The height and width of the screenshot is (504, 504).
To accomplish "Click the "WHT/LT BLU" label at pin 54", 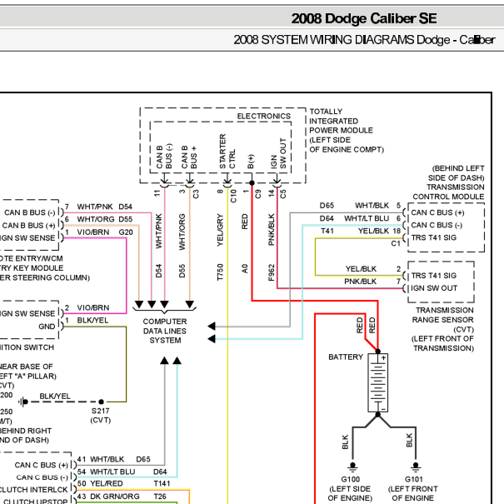I will [x=112, y=472].
